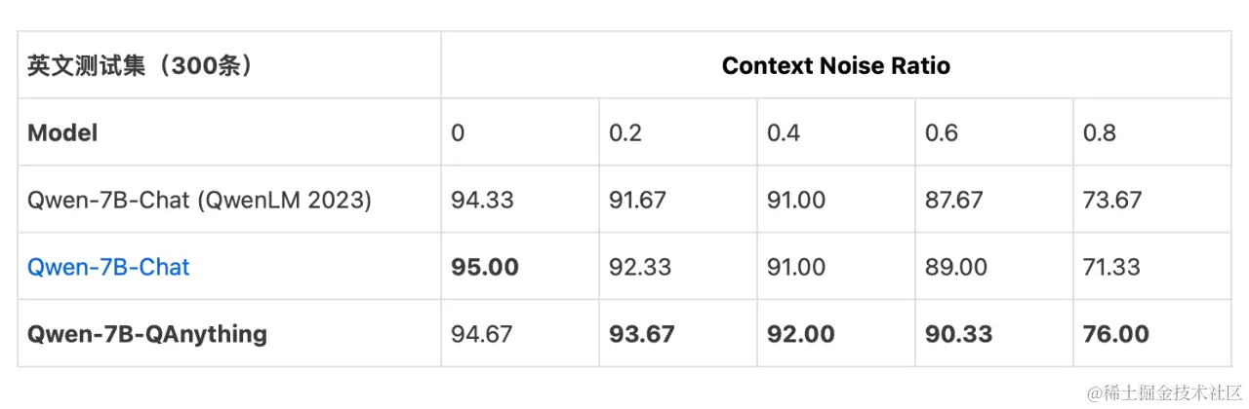Select the 94.33 score cell

pyautogui.click(x=482, y=200)
